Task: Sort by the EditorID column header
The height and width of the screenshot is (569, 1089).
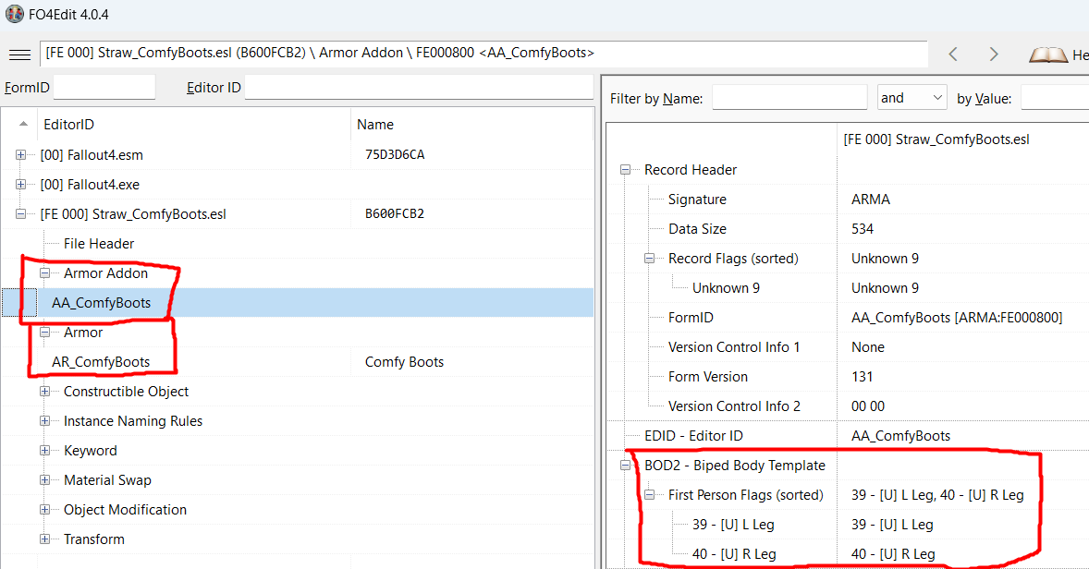Action: [194, 124]
